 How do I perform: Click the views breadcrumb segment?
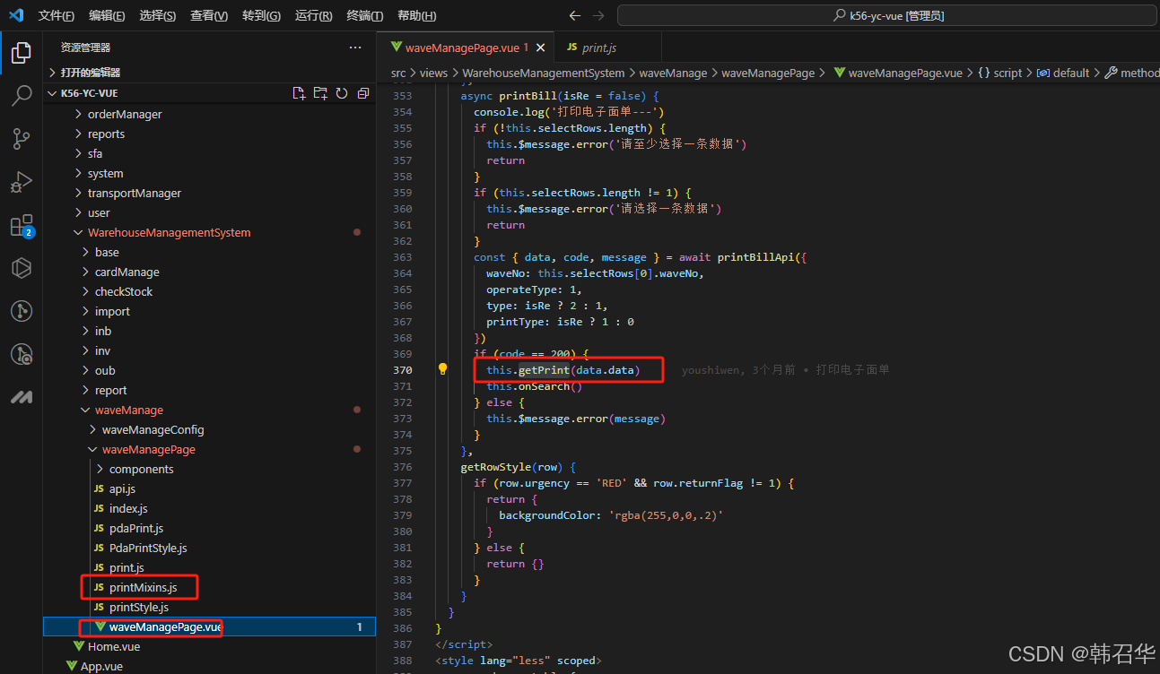tap(433, 73)
